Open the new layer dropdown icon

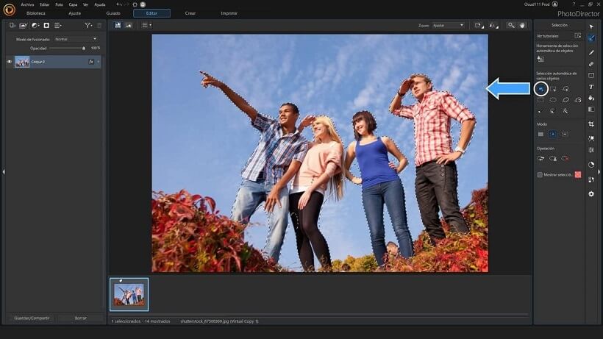pos(13,25)
